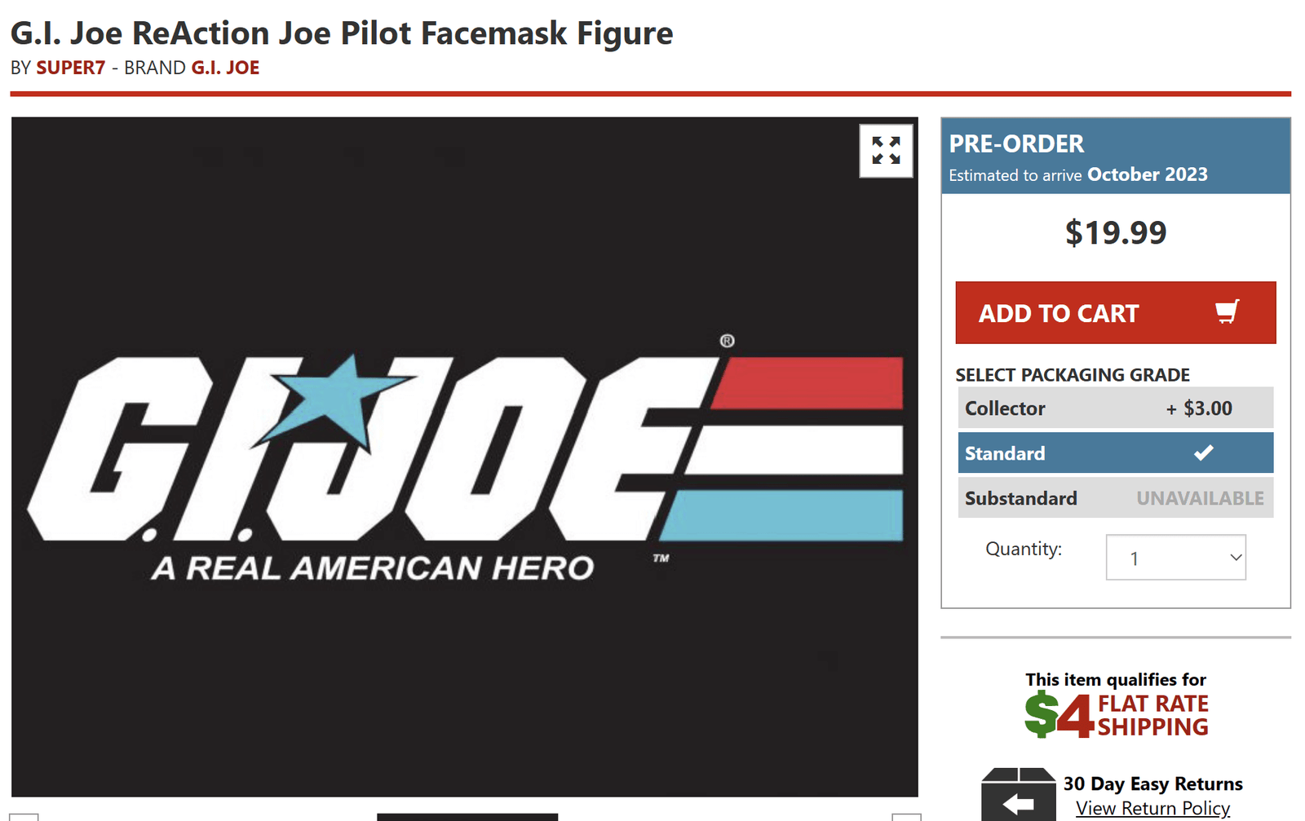Viewport: 1305px width, 821px height.
Task: Click the FLAT RATE SHIPPING badge
Action: pos(1152,712)
